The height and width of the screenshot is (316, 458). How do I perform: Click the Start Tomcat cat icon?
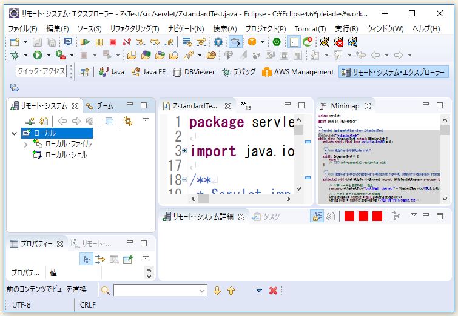(324, 42)
